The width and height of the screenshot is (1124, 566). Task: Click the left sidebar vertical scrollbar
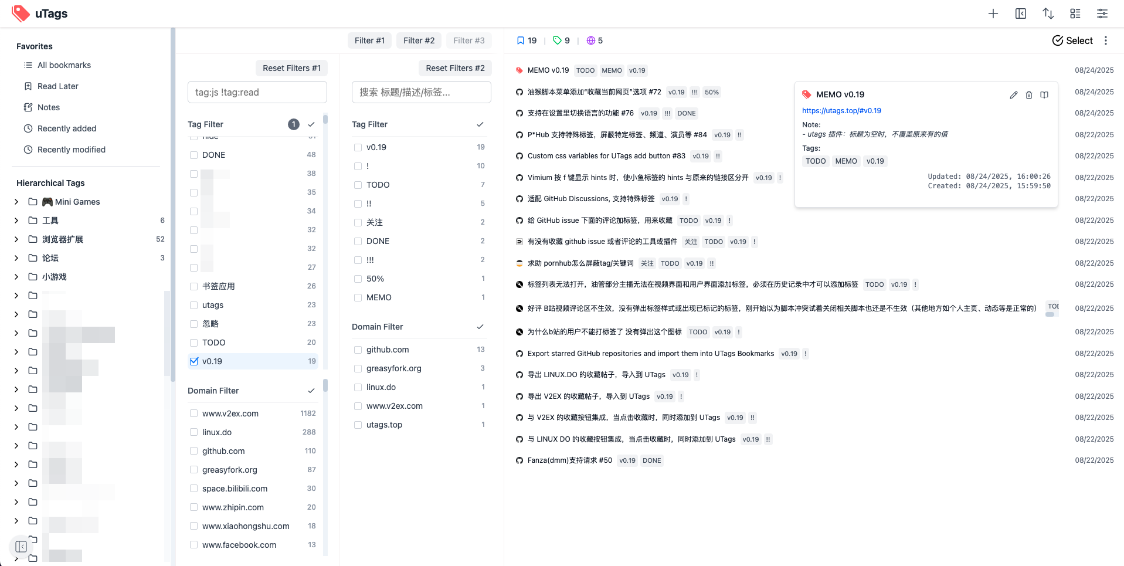coord(173,204)
